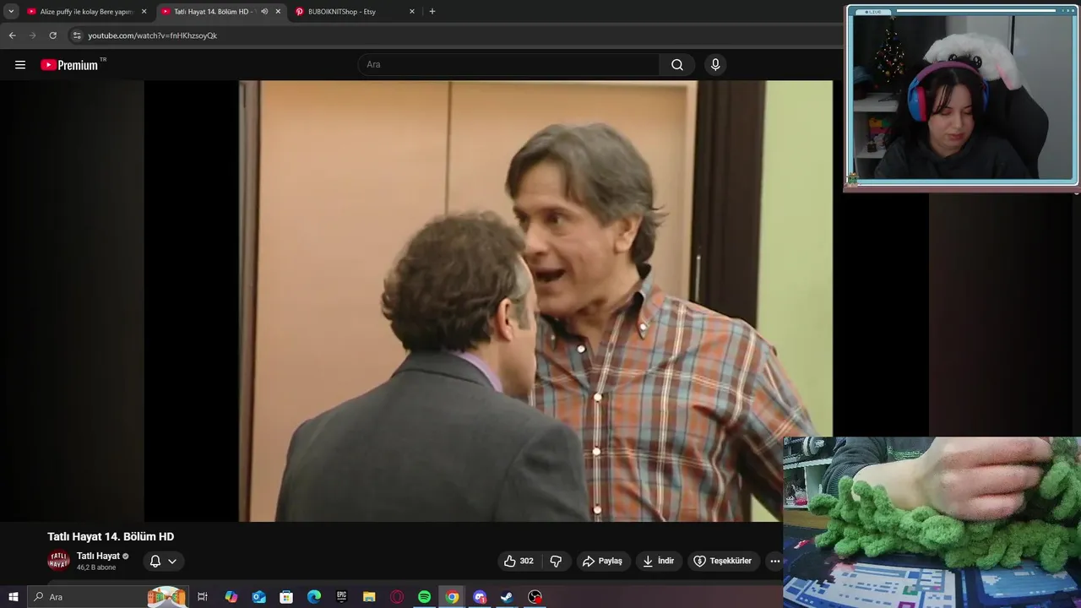Open Outlook from taskbar
Image resolution: width=1081 pixels, height=608 pixels.
coord(258,597)
